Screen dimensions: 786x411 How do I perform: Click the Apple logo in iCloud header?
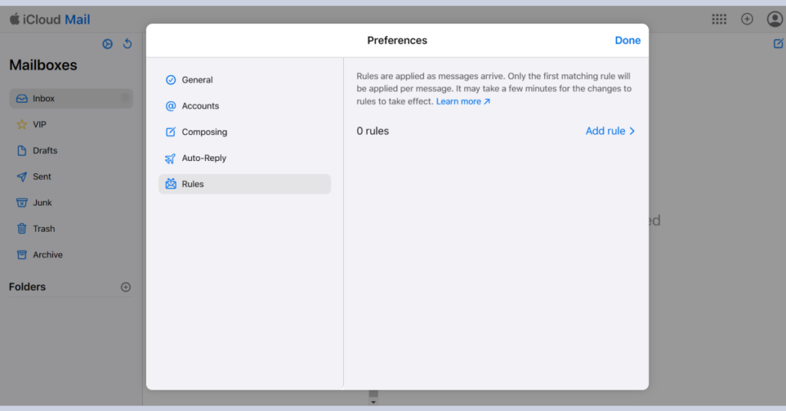[x=15, y=19]
